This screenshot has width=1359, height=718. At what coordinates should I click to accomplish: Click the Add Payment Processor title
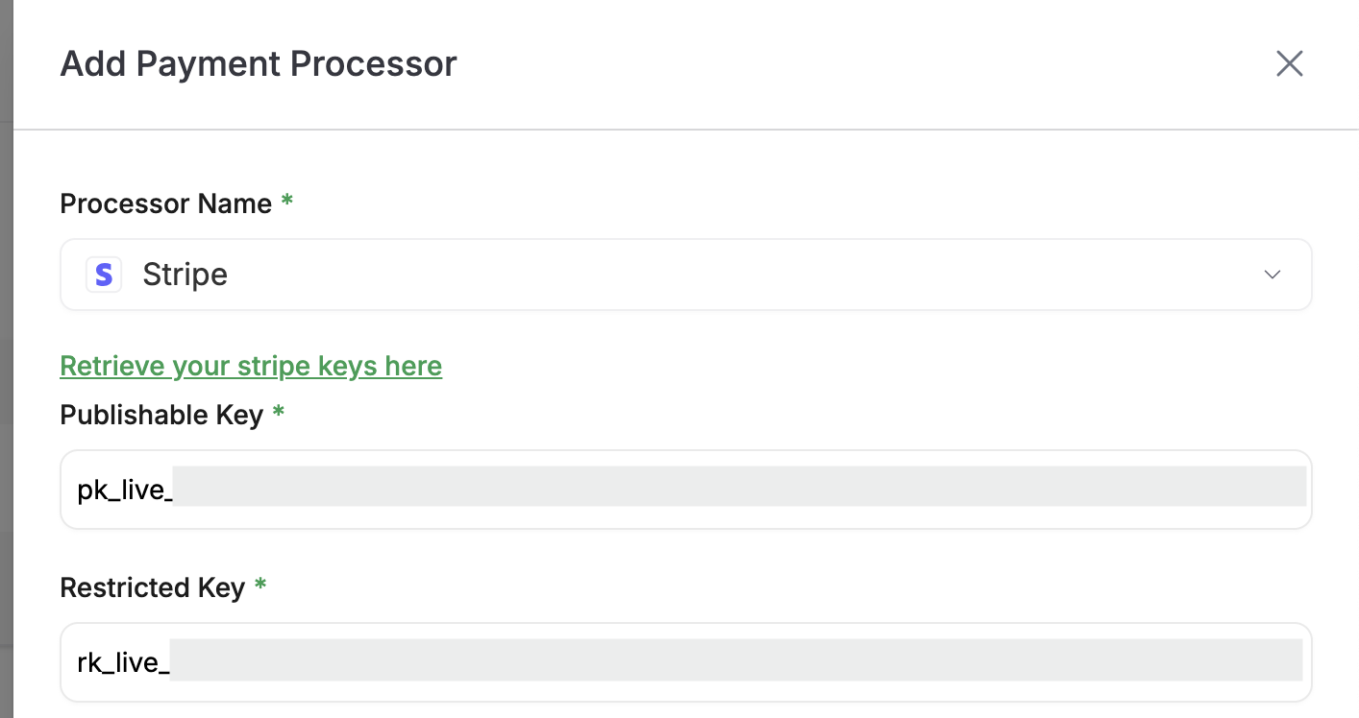tap(259, 64)
